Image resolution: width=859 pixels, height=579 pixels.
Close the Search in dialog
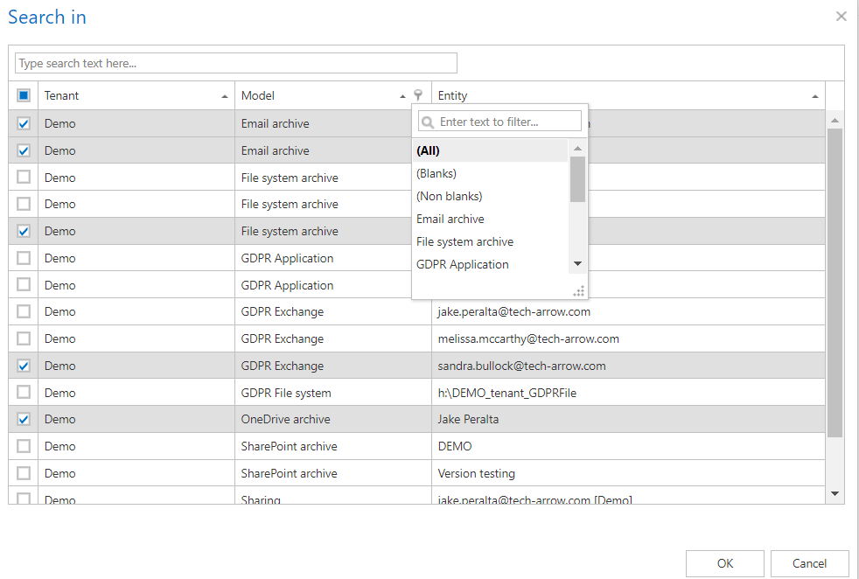pos(841,17)
